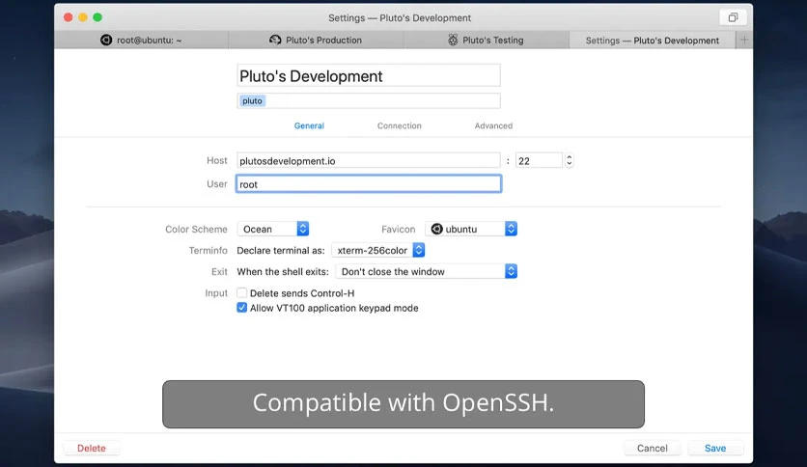This screenshot has height=467, width=807.
Task: Open the Advanced settings section
Action: (493, 125)
